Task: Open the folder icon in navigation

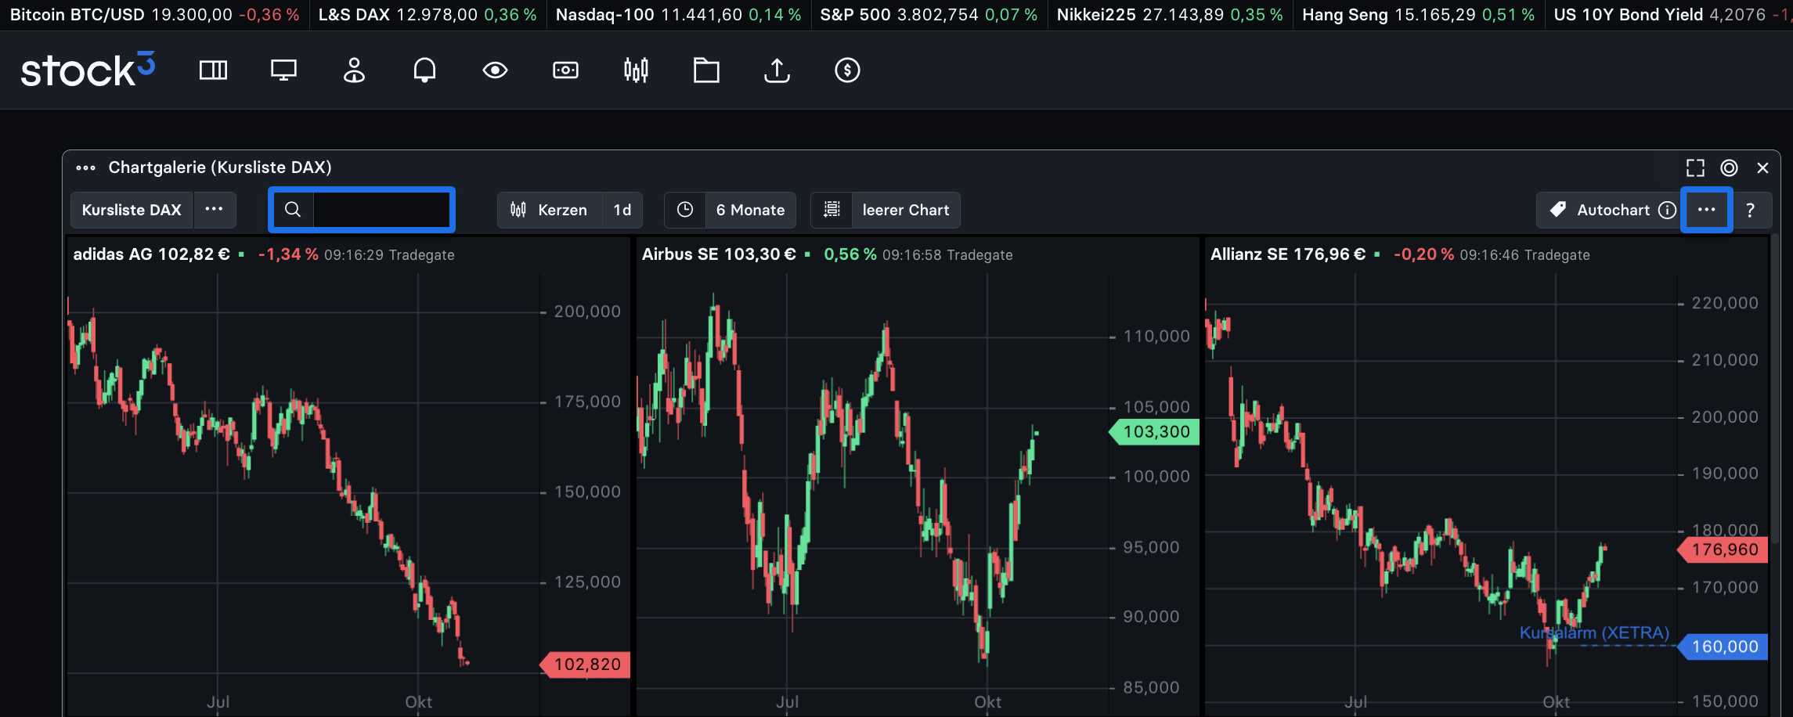Action: [x=706, y=70]
